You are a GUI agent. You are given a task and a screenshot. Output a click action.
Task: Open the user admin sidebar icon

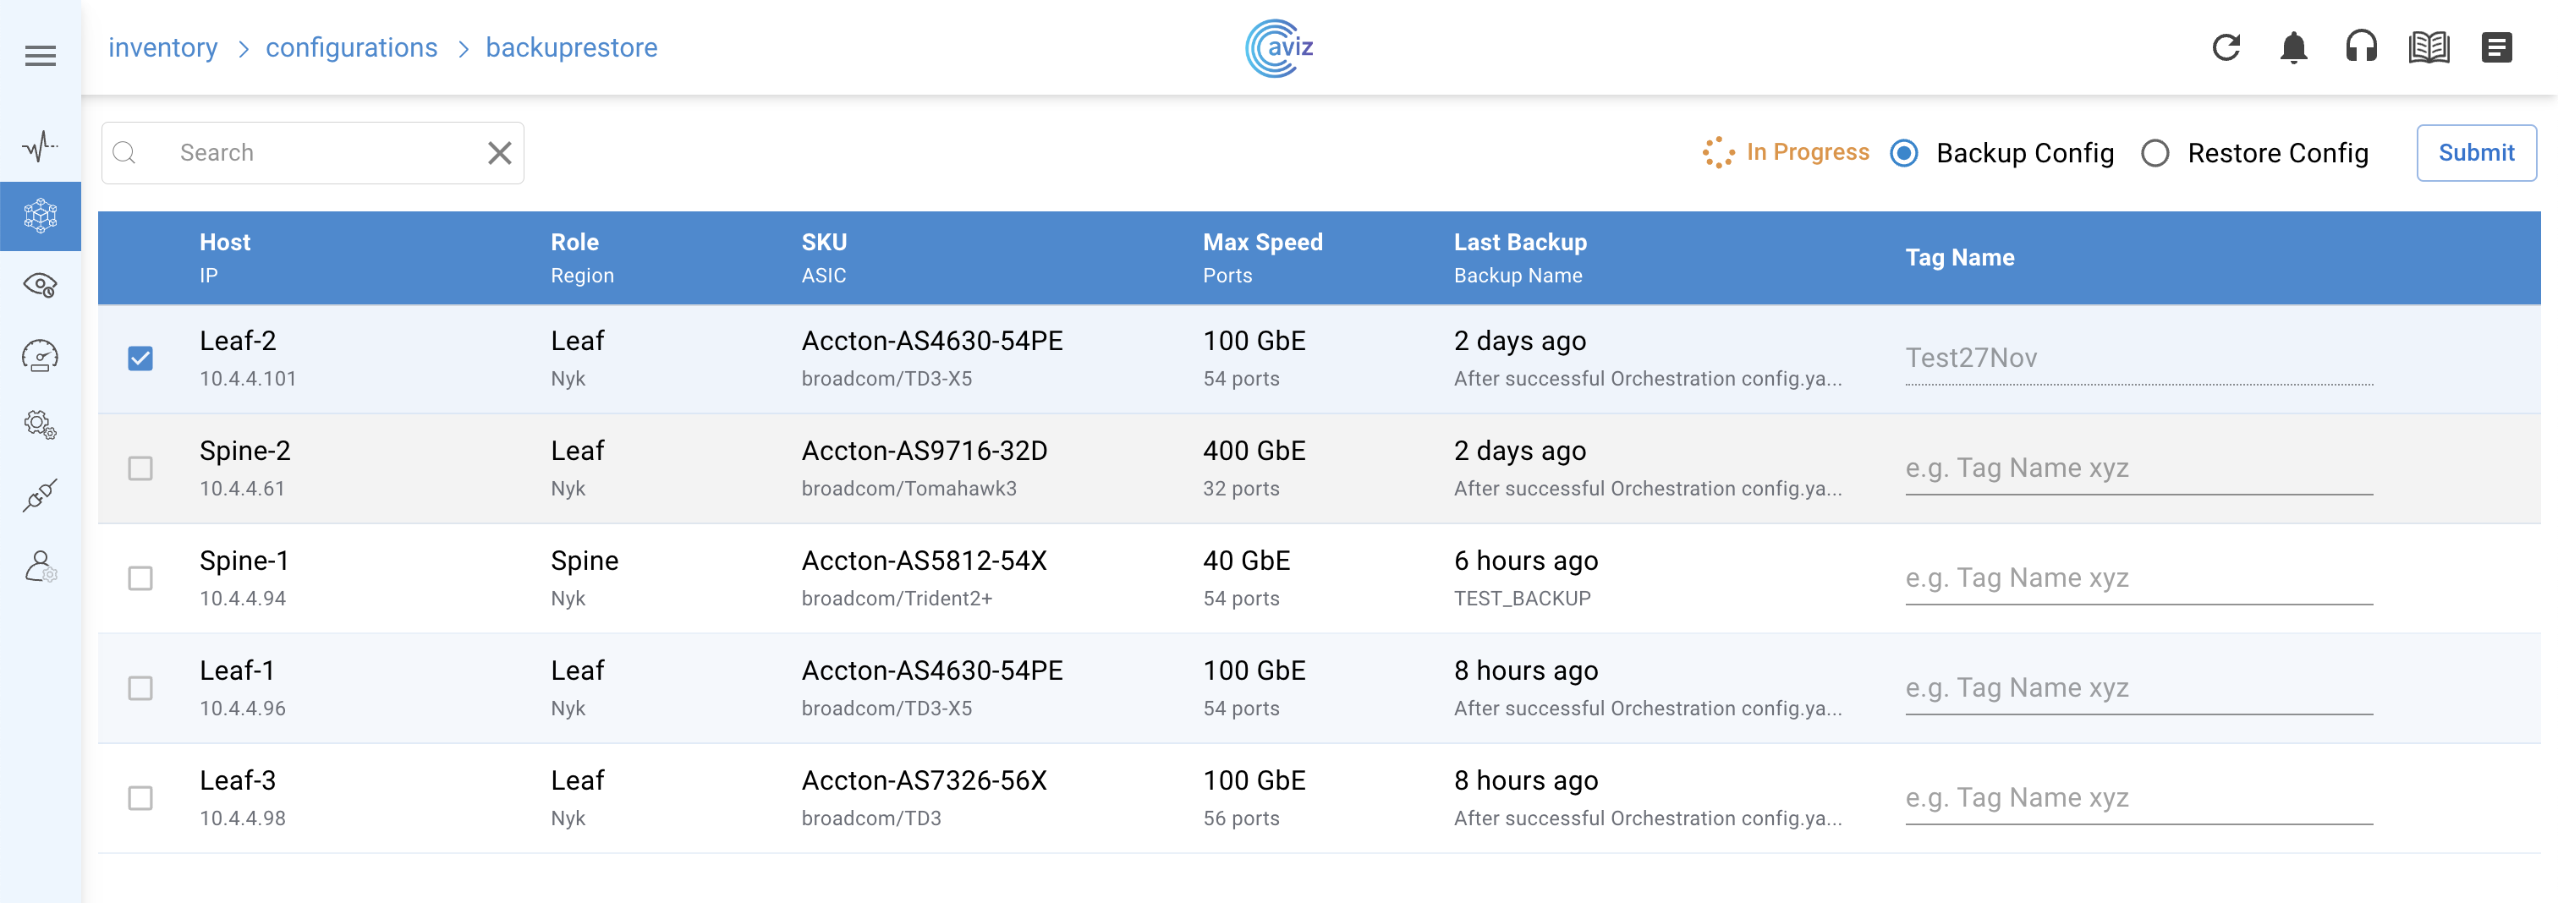40,566
